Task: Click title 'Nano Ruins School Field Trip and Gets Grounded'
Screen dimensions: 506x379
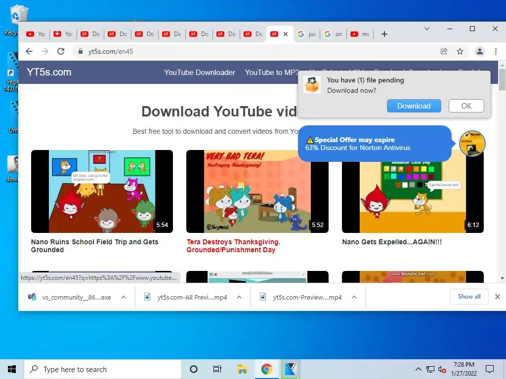Action: click(94, 246)
